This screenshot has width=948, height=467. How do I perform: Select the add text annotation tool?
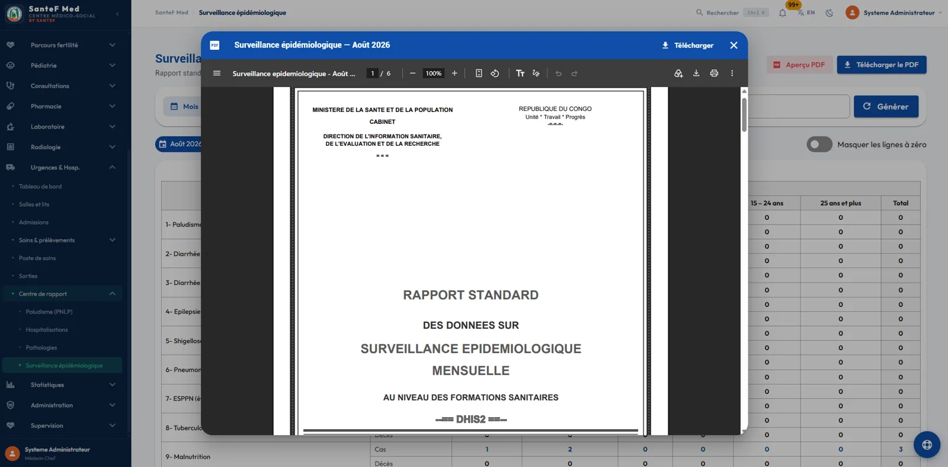click(520, 73)
